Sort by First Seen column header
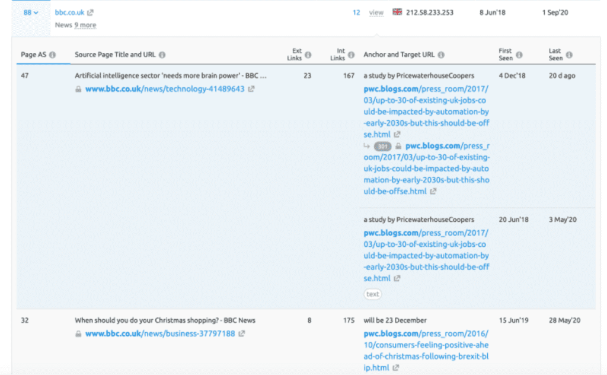 pyautogui.click(x=506, y=55)
